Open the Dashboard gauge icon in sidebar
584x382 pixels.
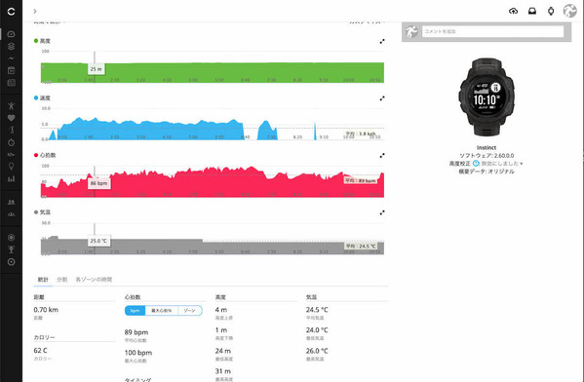coord(11,34)
